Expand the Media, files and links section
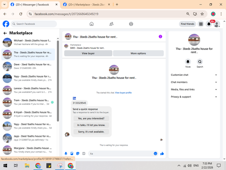The image size is (226, 170). [x=194, y=89]
